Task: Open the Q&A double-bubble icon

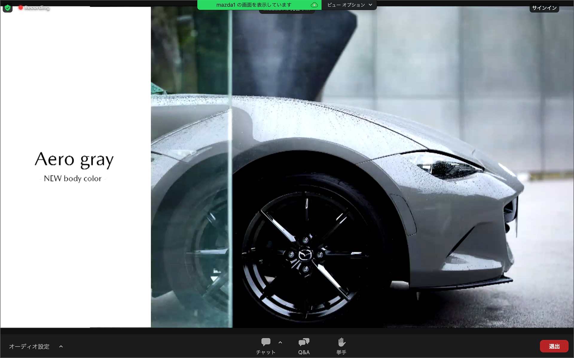Action: pyautogui.click(x=304, y=342)
